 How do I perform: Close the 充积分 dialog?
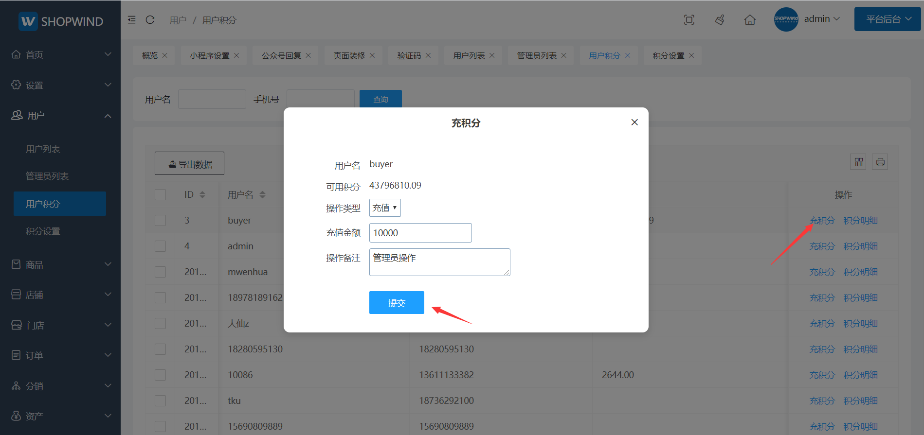click(x=634, y=122)
